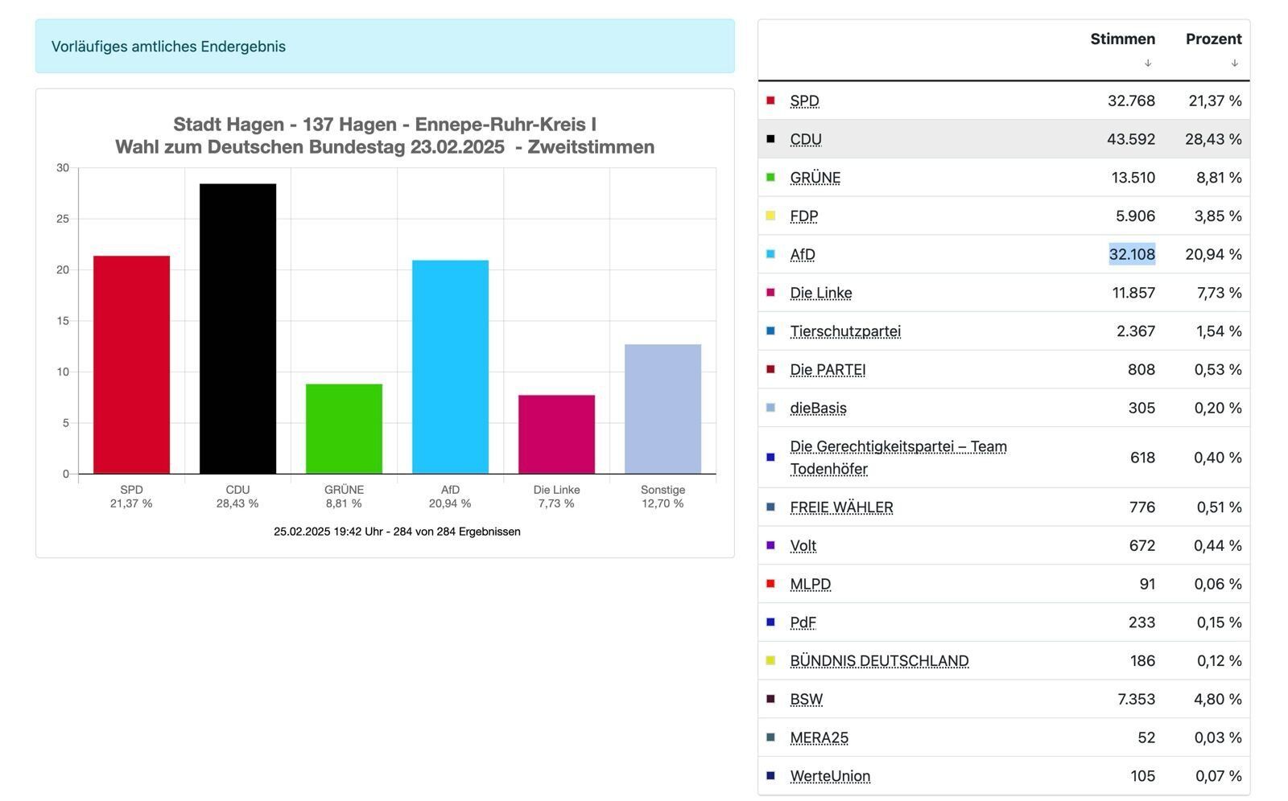The image size is (1288, 801).
Task: Open the SPD party link
Action: click(x=804, y=101)
